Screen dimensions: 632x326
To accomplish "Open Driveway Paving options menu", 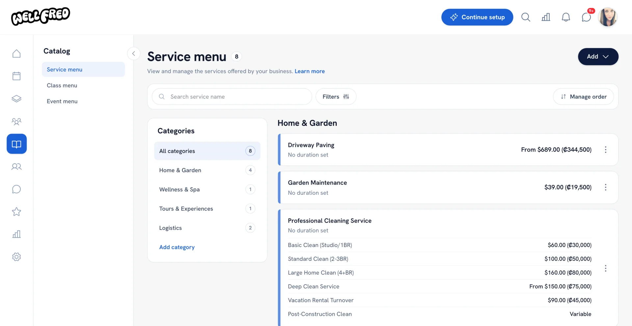I will click(605, 150).
